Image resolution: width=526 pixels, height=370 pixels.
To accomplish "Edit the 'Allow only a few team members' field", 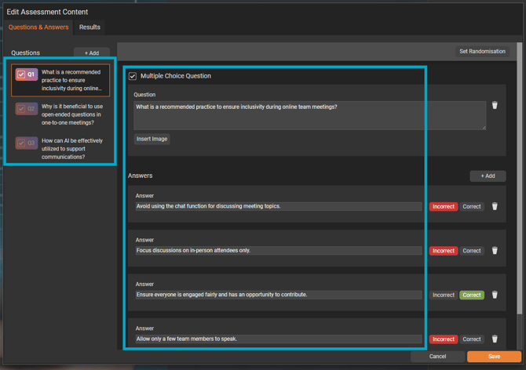I will point(279,339).
